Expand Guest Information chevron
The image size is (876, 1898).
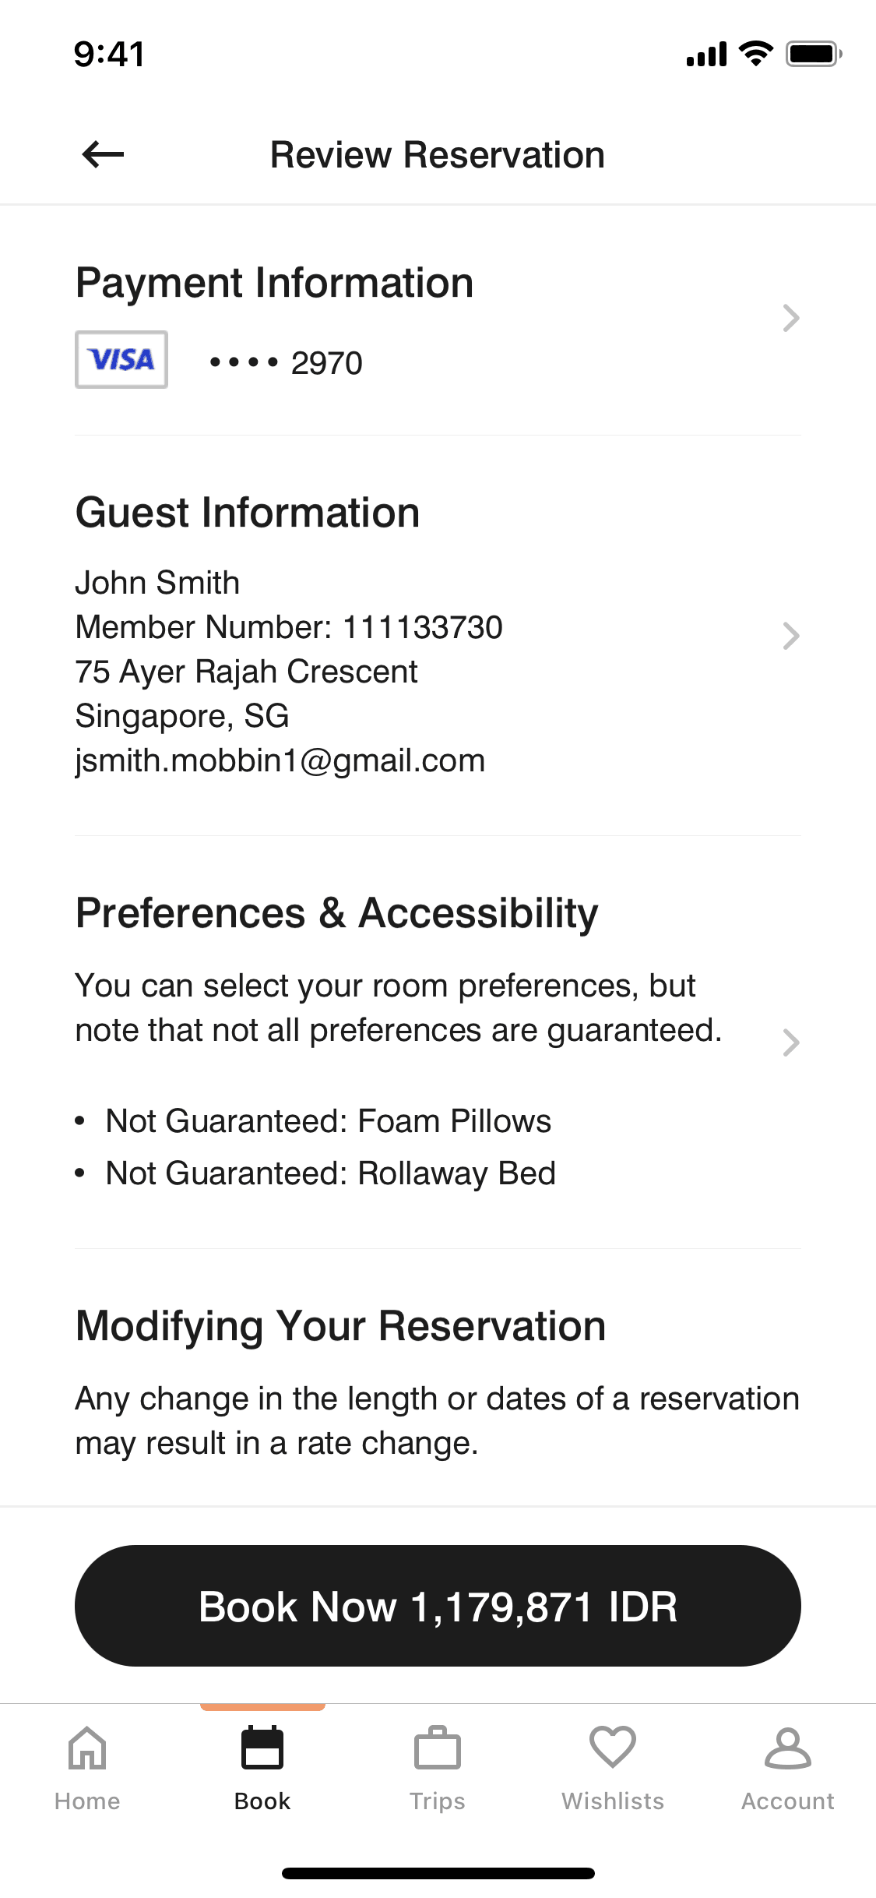point(791,636)
